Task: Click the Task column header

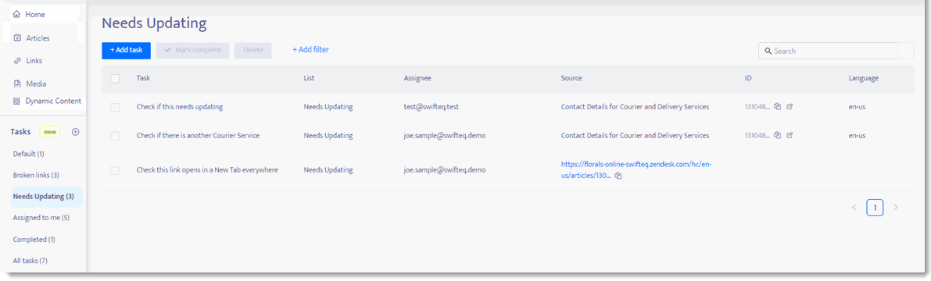Action: point(144,78)
